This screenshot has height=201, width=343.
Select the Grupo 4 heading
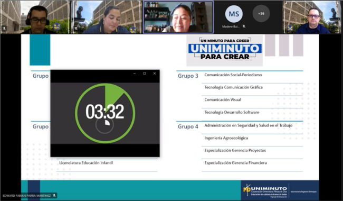(188, 126)
